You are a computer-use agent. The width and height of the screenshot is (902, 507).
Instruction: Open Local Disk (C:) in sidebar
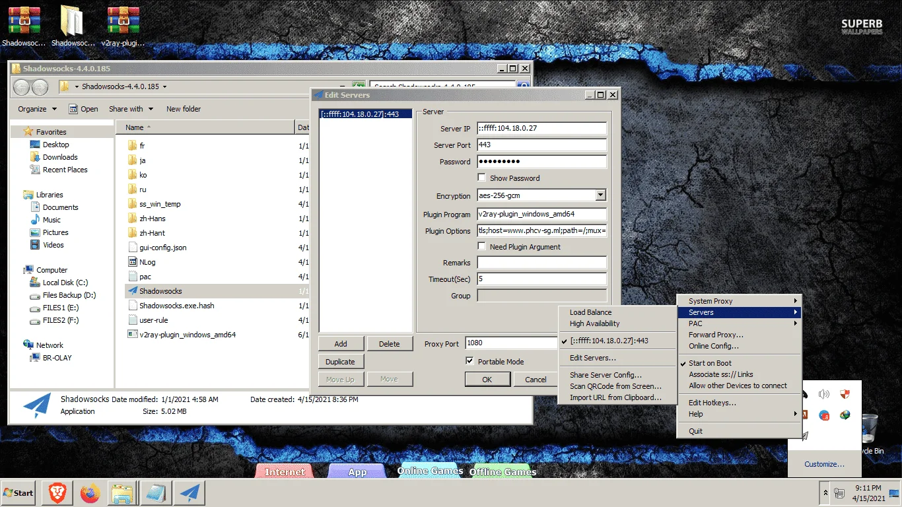point(65,283)
